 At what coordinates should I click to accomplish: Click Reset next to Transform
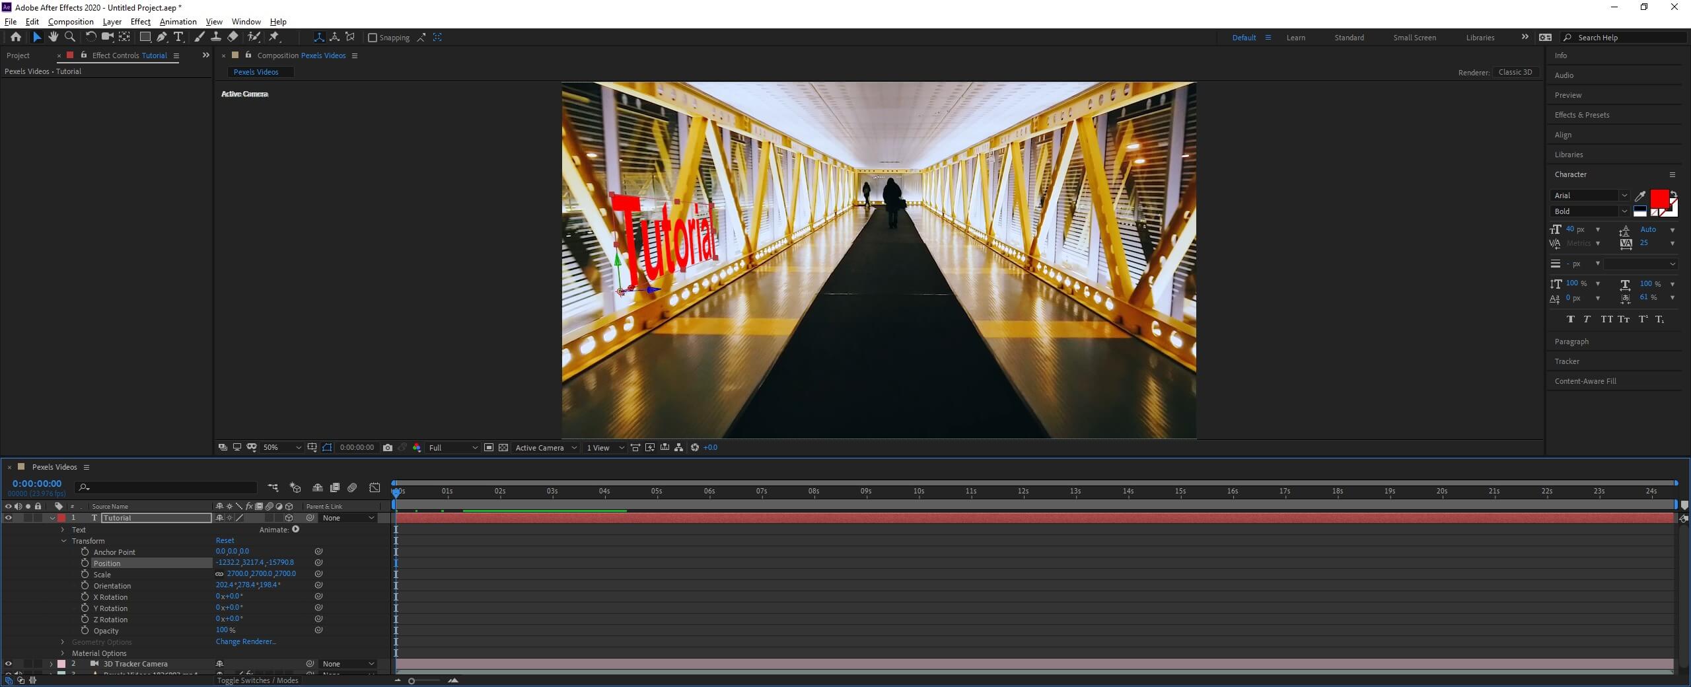(225, 541)
